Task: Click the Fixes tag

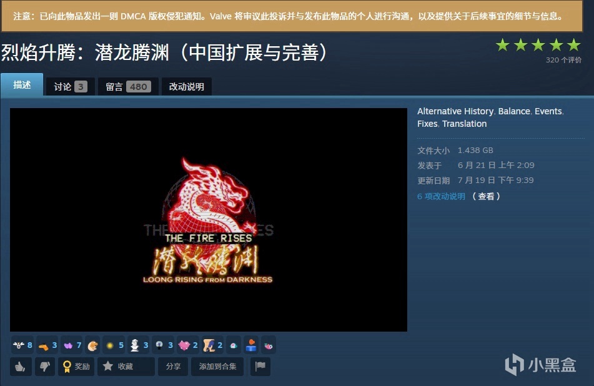Action: coord(427,124)
